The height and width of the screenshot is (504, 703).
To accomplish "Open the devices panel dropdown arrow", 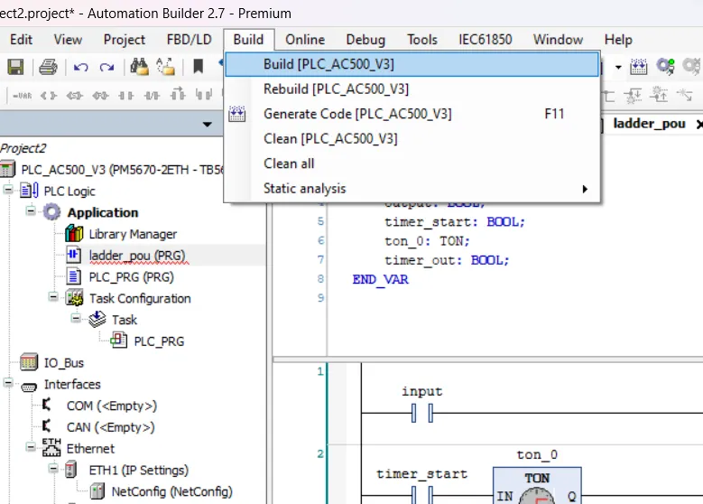I will click(x=207, y=124).
